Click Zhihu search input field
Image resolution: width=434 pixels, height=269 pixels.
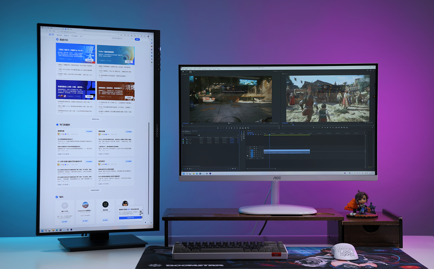pyautogui.click(x=122, y=39)
